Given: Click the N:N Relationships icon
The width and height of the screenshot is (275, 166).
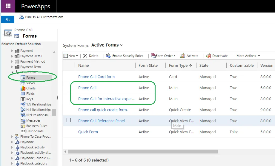Looking at the screenshot, I should pos(23,115).
